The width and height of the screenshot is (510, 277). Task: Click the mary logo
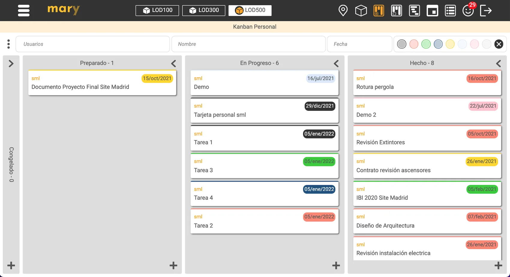pyautogui.click(x=64, y=10)
